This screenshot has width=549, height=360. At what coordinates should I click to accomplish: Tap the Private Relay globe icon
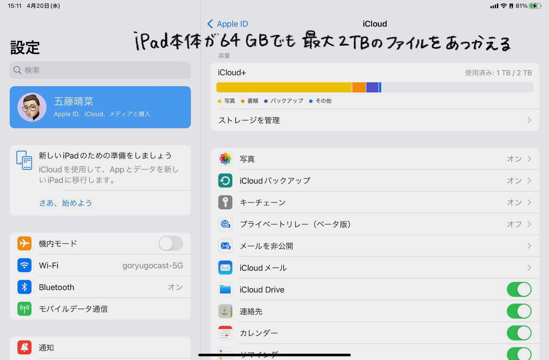[x=225, y=224]
